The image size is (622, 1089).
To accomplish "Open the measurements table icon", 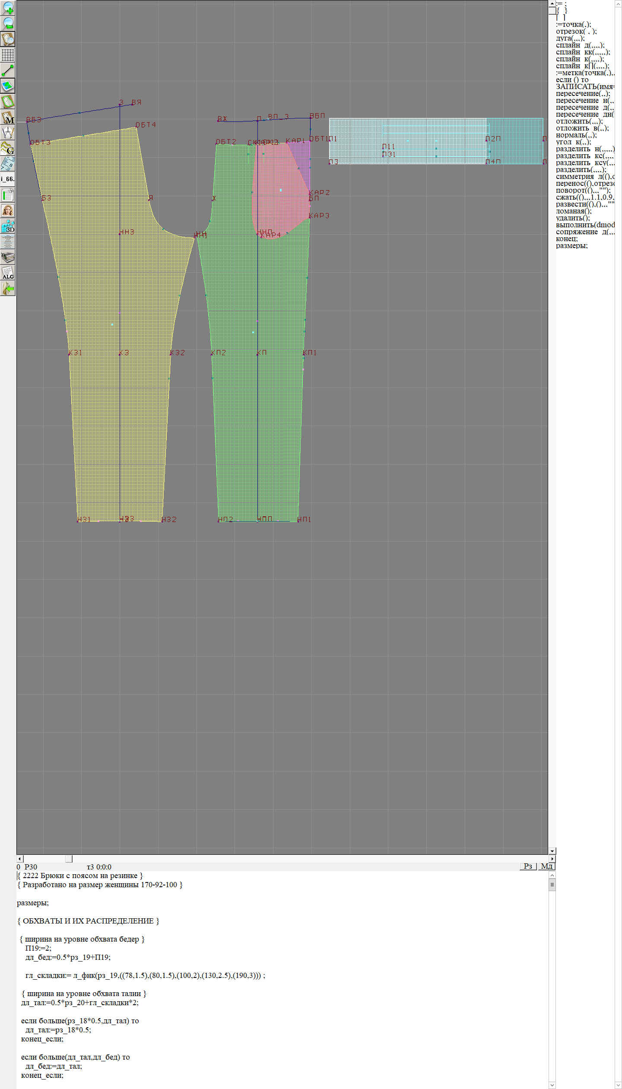I will pyautogui.click(x=8, y=195).
